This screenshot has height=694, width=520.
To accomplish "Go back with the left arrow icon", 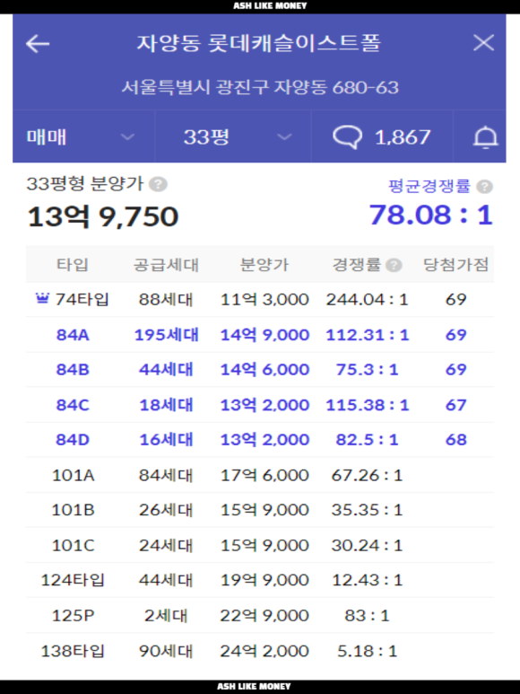I will coord(38,43).
